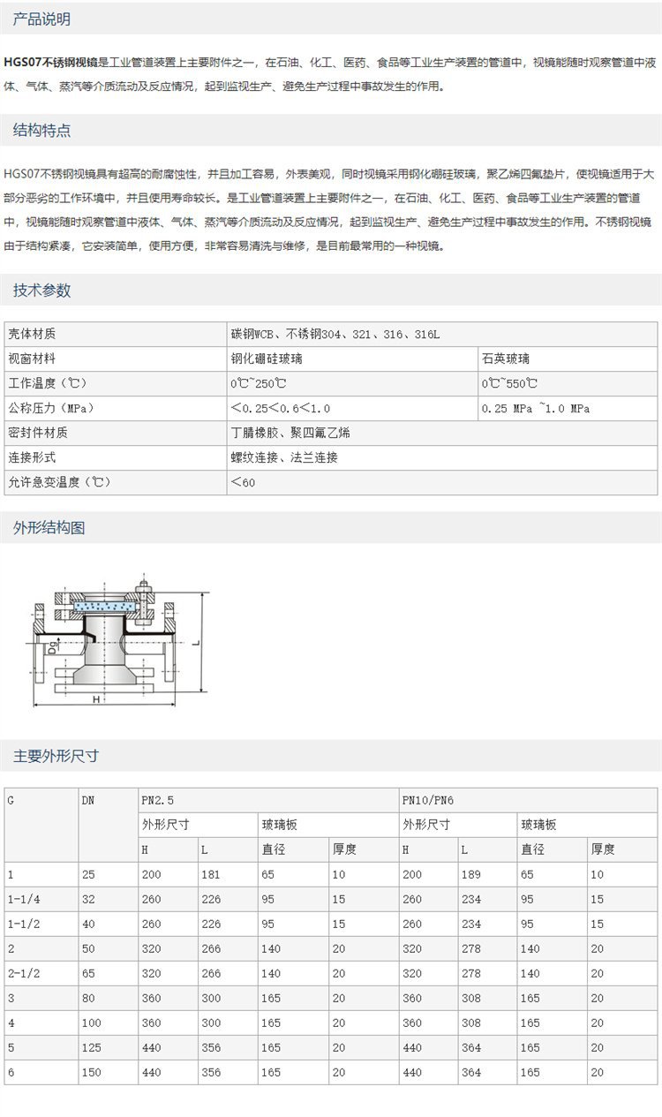This screenshot has width=662, height=1117.
Task: Select the DN value 50 cell
Action: pos(108,948)
